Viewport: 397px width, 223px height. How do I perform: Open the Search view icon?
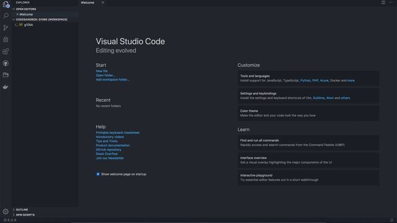coord(6,15)
